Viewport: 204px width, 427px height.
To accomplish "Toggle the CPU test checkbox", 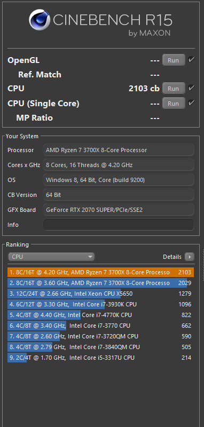I will click(191, 88).
